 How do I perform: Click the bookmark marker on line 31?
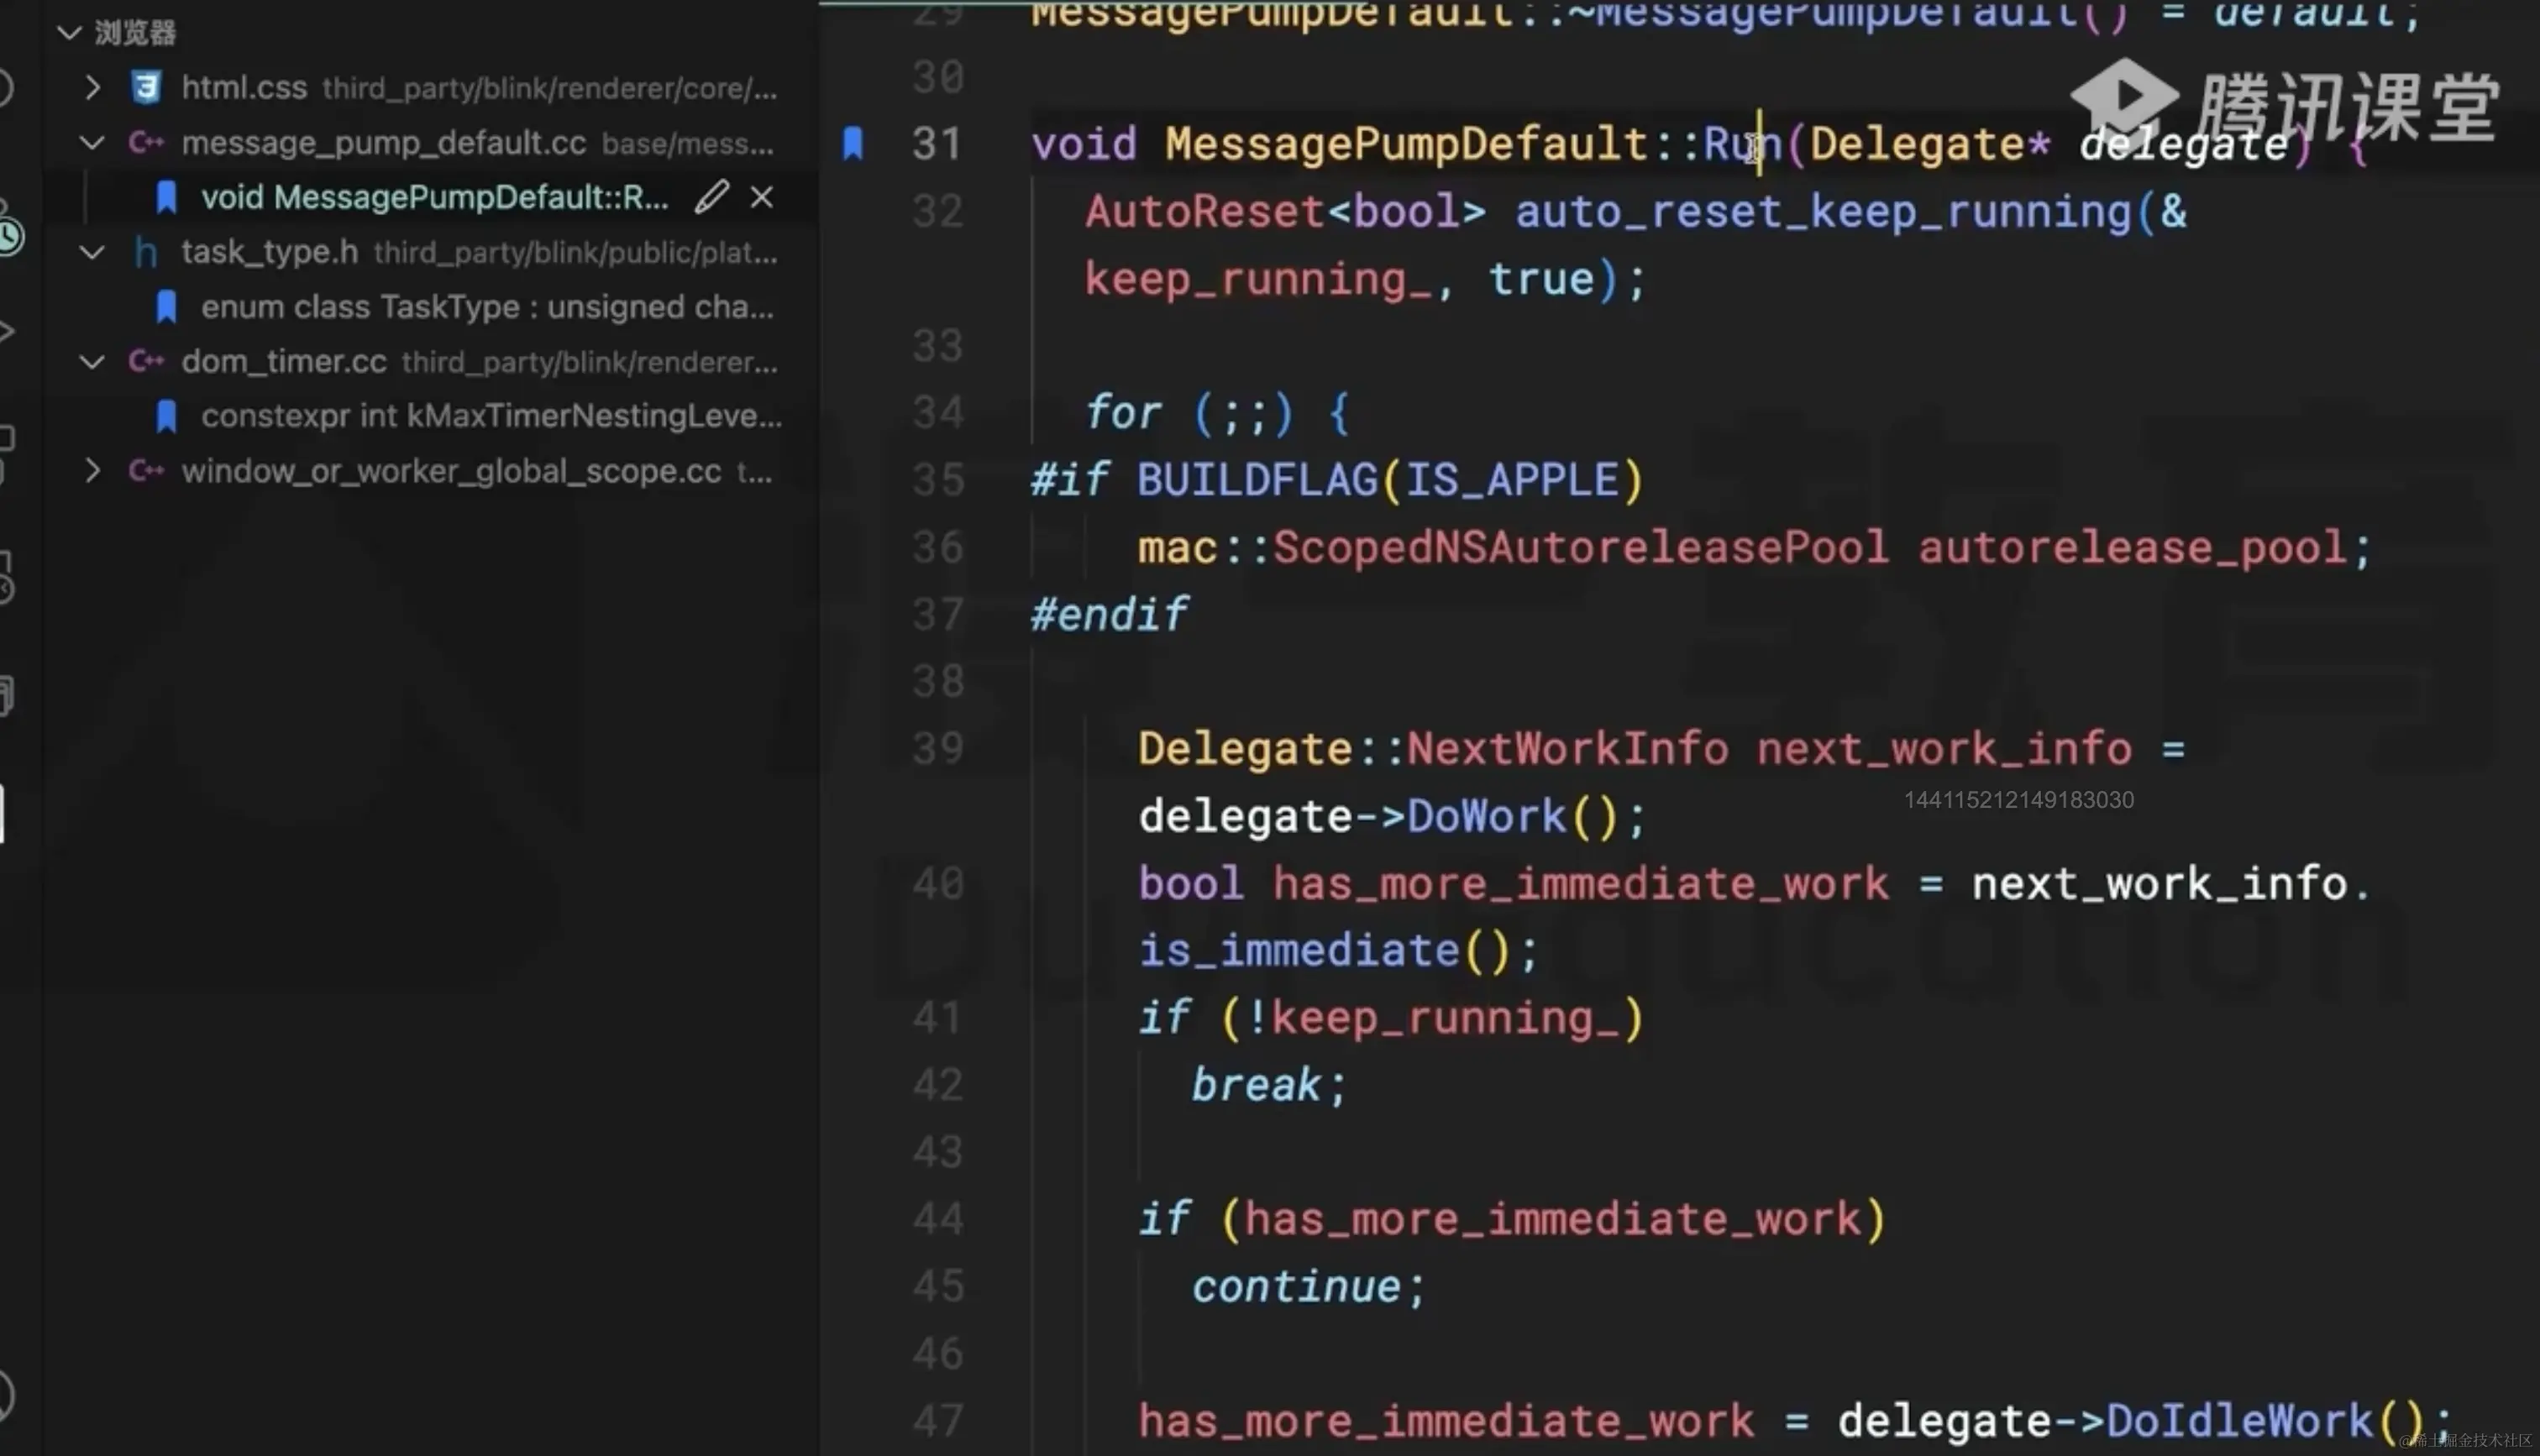853,143
